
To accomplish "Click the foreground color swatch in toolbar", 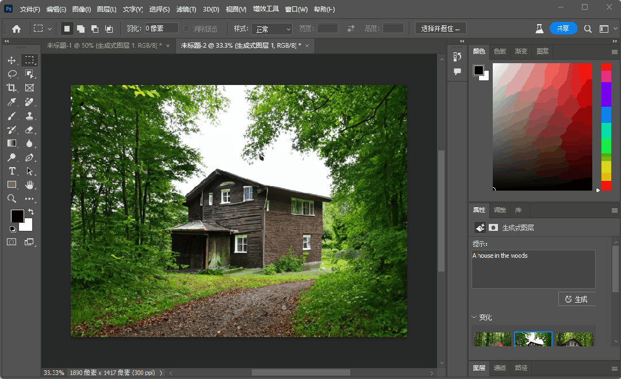I will pos(17,216).
